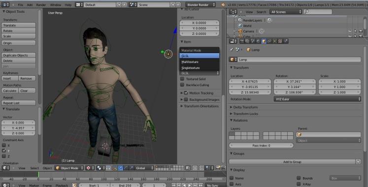Viewport: 368px width, 187px height.
Task: Click the Repeat Last button
Action: (19, 103)
